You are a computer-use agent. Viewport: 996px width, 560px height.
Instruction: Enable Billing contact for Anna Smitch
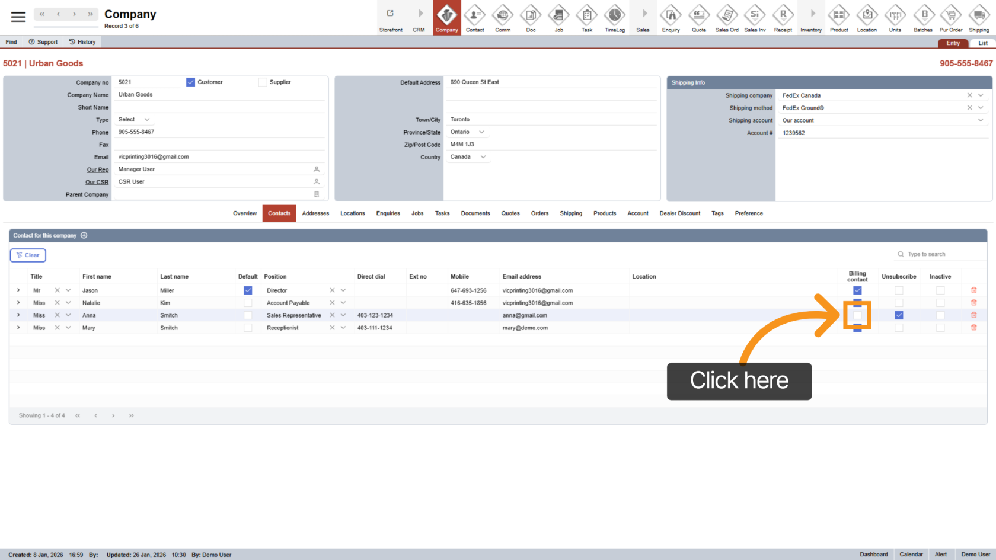857,315
